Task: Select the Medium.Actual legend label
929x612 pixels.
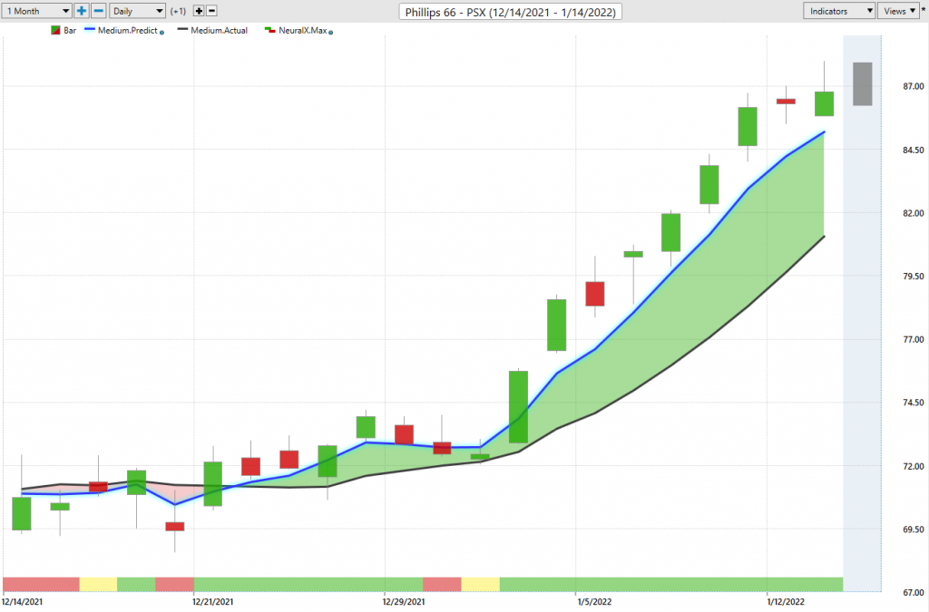Action: pyautogui.click(x=220, y=30)
